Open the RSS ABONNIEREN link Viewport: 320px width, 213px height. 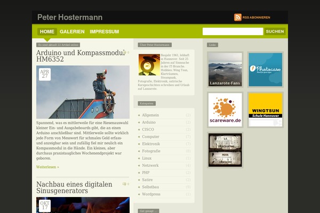[256, 18]
